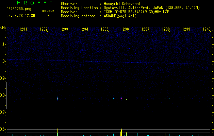Click the 1239 time axis marker
Image resolution: width=214 pixels, height=136 pixels.
[186, 29]
